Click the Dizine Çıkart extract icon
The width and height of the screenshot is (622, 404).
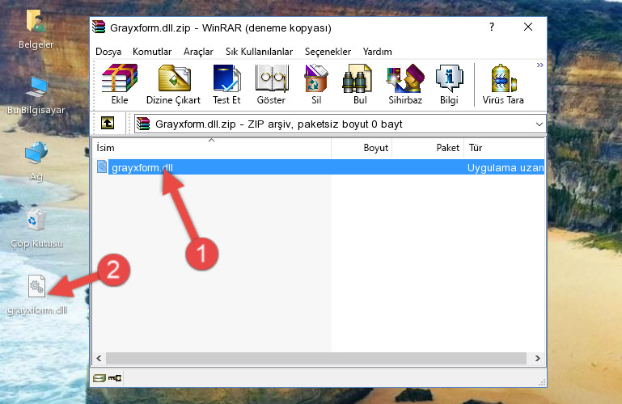[x=173, y=84]
